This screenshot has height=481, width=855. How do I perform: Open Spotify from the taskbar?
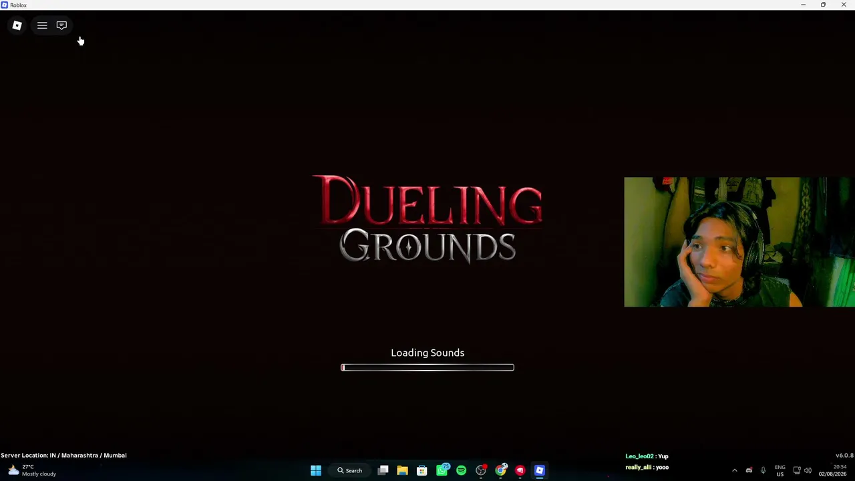461,470
